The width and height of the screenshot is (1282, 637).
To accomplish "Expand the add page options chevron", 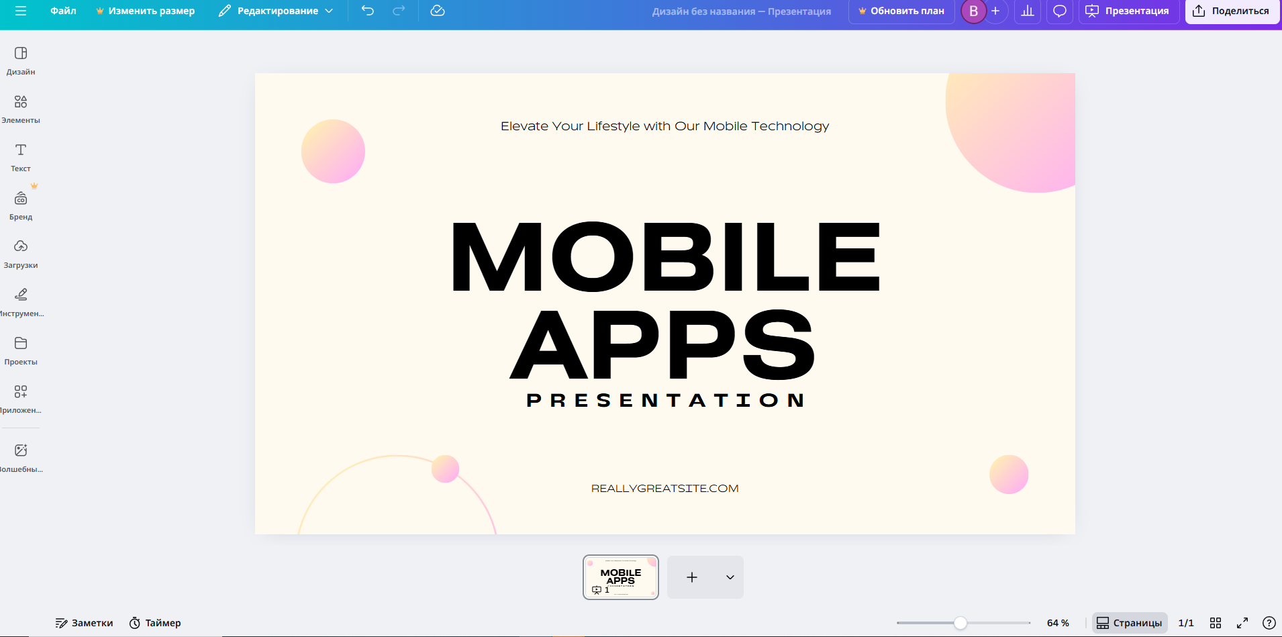I will (x=730, y=577).
